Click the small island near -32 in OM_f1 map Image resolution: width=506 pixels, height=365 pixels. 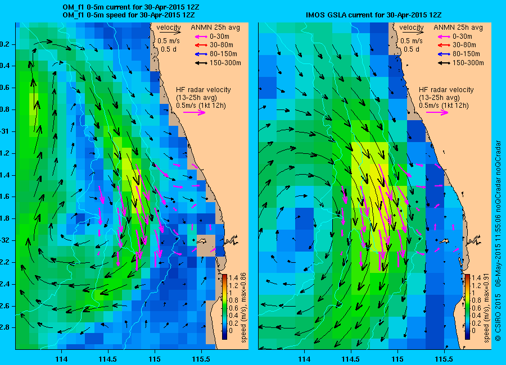(x=202, y=240)
